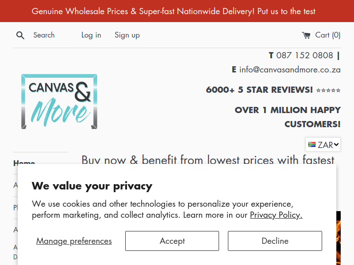Click the Canvas & More logo
354x265 pixels.
tap(59, 102)
